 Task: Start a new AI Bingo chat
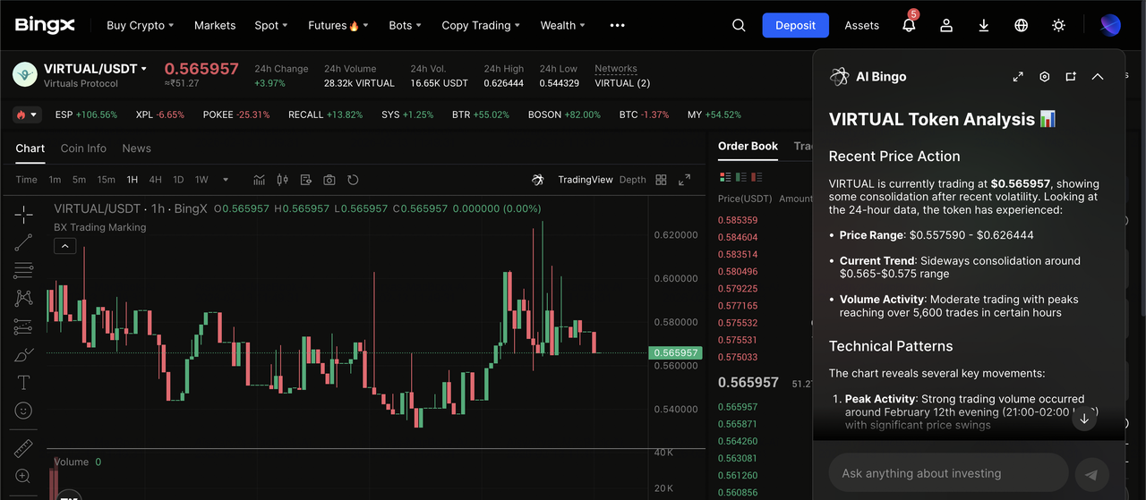coord(1071,77)
